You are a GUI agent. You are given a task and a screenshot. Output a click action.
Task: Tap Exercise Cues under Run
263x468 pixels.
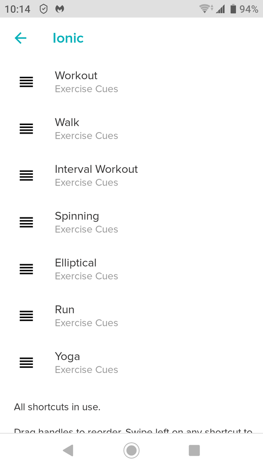click(x=87, y=323)
